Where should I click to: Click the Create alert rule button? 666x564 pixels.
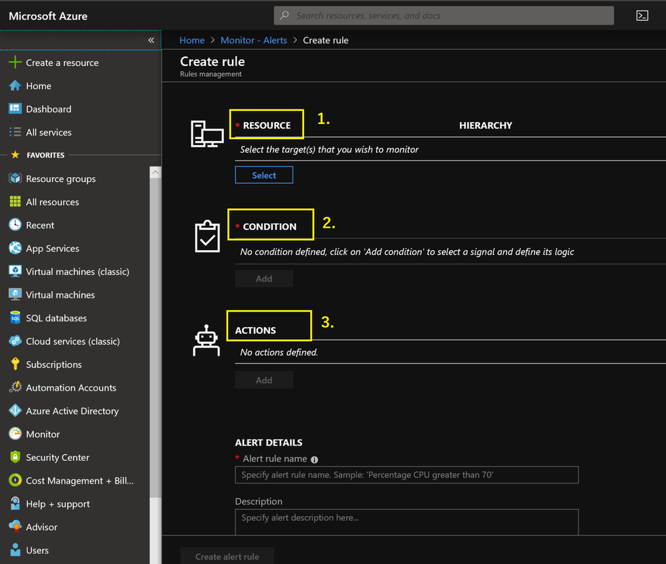click(227, 557)
